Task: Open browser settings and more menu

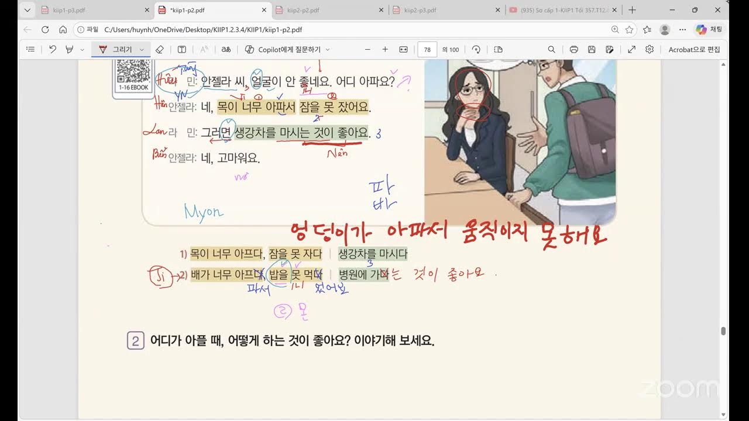Action: [x=682, y=29]
